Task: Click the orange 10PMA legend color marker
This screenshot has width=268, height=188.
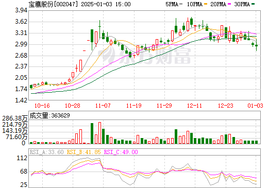Action: pyautogui.click(x=206, y=4)
